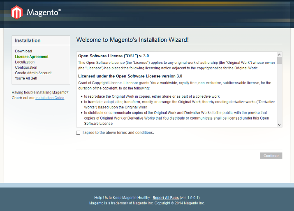Select the You're All Set! step
The height and width of the screenshot is (211, 294).
[x=26, y=78]
